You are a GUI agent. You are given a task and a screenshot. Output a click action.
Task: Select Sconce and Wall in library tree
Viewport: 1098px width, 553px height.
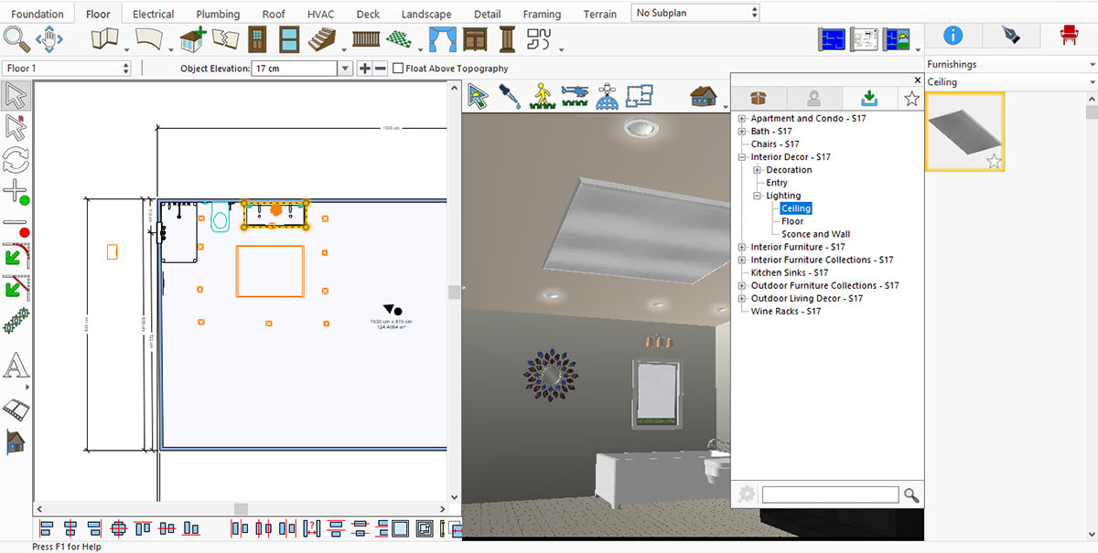click(x=815, y=234)
